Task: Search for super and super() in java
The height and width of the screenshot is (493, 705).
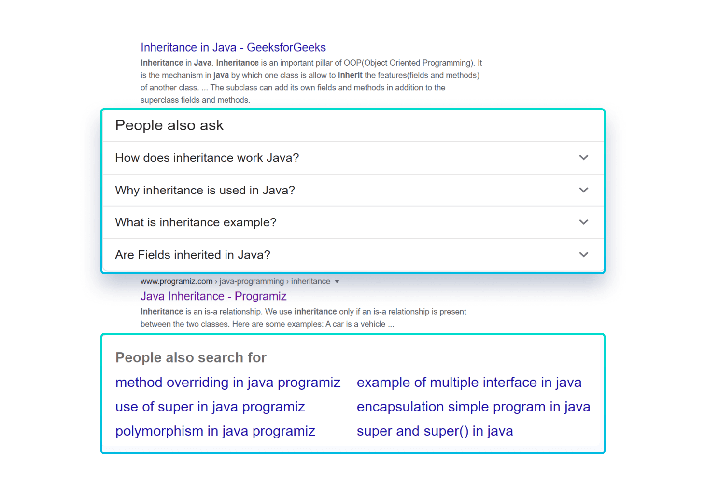Action: pyautogui.click(x=435, y=431)
